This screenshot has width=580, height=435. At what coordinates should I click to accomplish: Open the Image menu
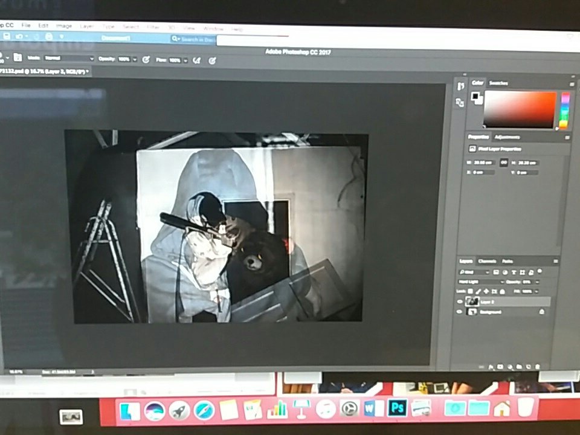64,26
